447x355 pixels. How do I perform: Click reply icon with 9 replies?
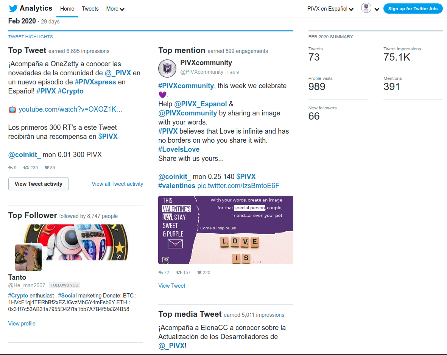(10, 168)
